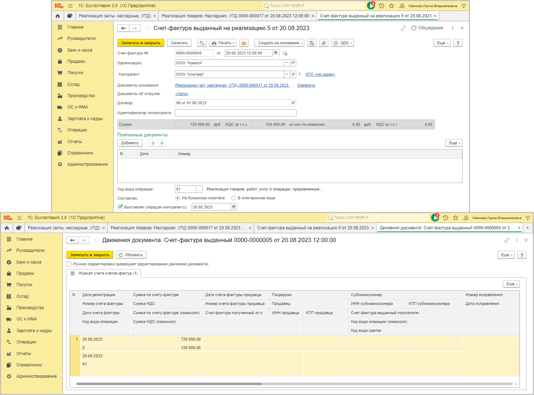Open organization ООО Комета card icon
534x395 pixels.
293,63
